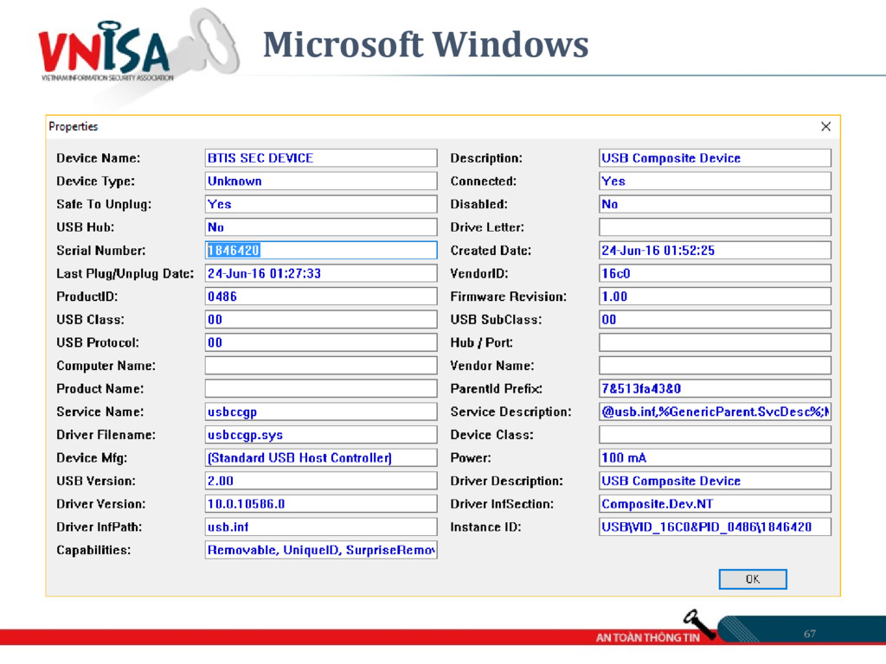This screenshot has width=886, height=664.
Task: Click the 'Capabilities:' label
Action: pos(93,550)
